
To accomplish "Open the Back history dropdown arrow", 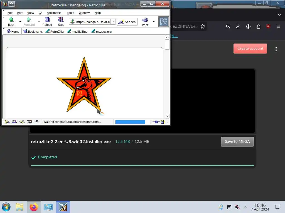I will pyautogui.click(x=20, y=22).
